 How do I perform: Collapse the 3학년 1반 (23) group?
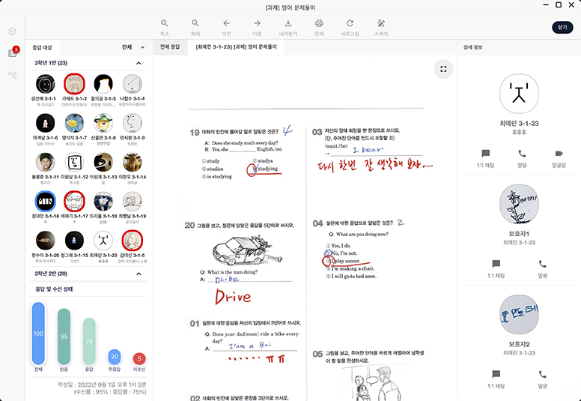pyautogui.click(x=138, y=64)
